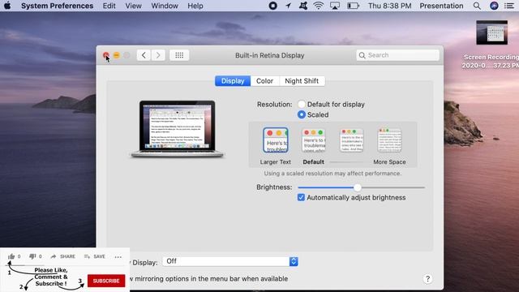519x292 pixels.
Task: Click the Search field in preferences
Action: 397,55
